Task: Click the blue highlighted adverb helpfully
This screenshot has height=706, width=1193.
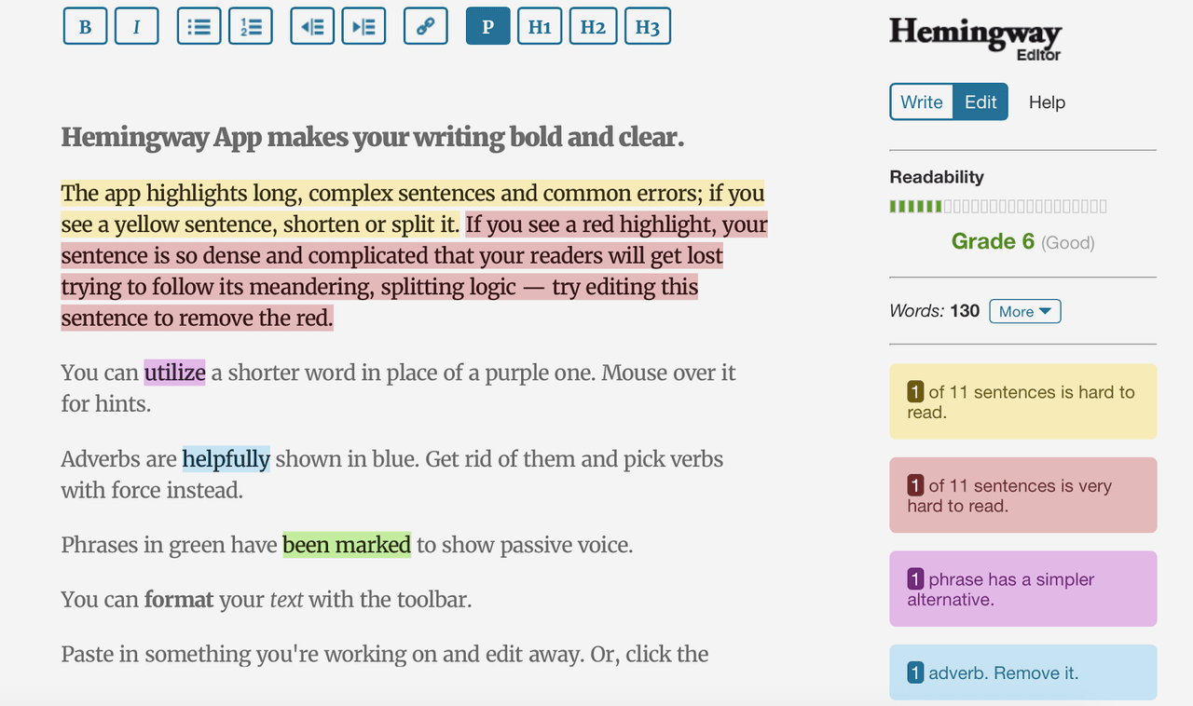Action: (226, 459)
